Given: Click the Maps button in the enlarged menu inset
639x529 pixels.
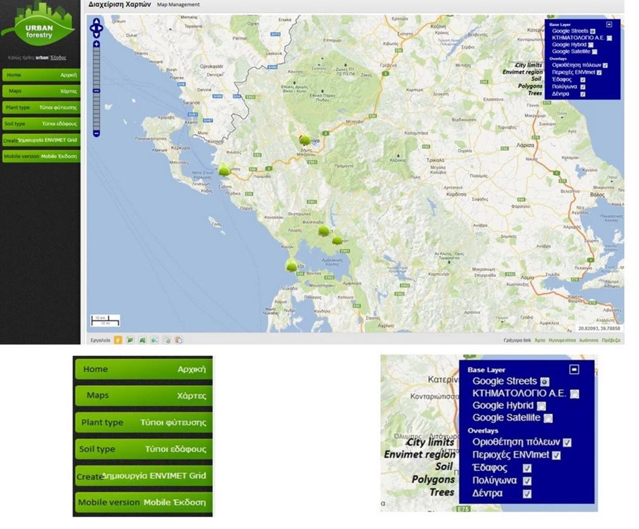Looking at the screenshot, I should 144,396.
